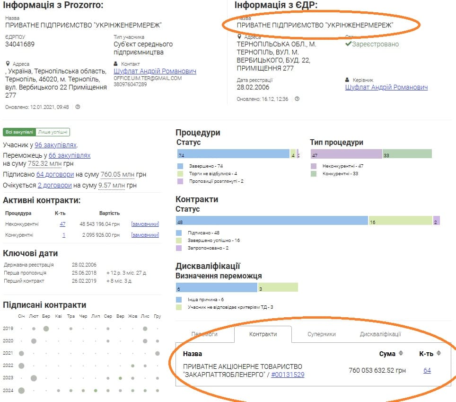Click the person icon beside Керівник
The image size is (456, 402).
pos(348,80)
